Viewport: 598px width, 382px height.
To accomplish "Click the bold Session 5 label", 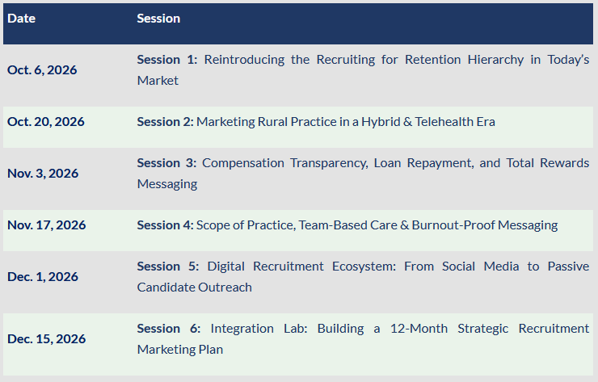I will click(x=168, y=267).
